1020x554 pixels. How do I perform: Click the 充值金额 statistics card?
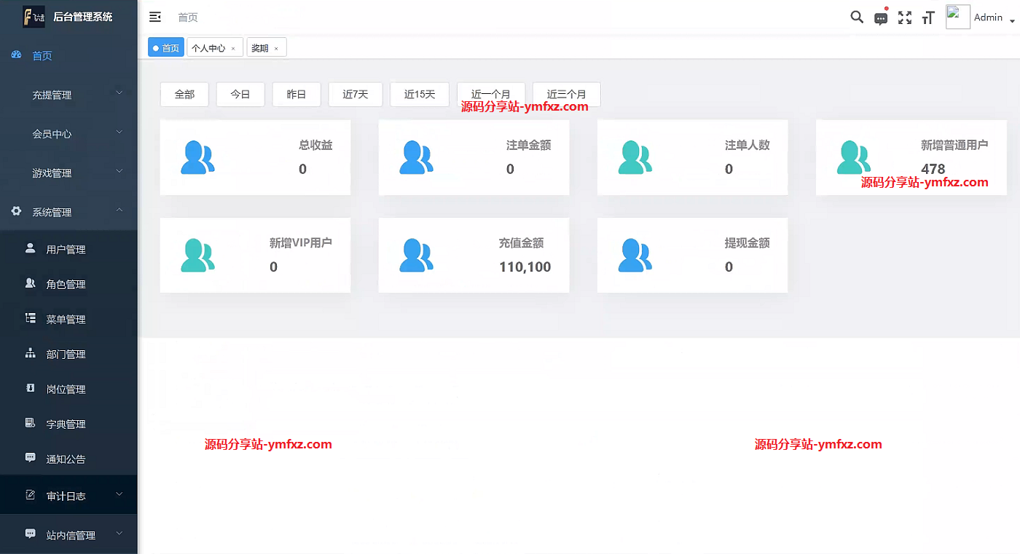[474, 255]
